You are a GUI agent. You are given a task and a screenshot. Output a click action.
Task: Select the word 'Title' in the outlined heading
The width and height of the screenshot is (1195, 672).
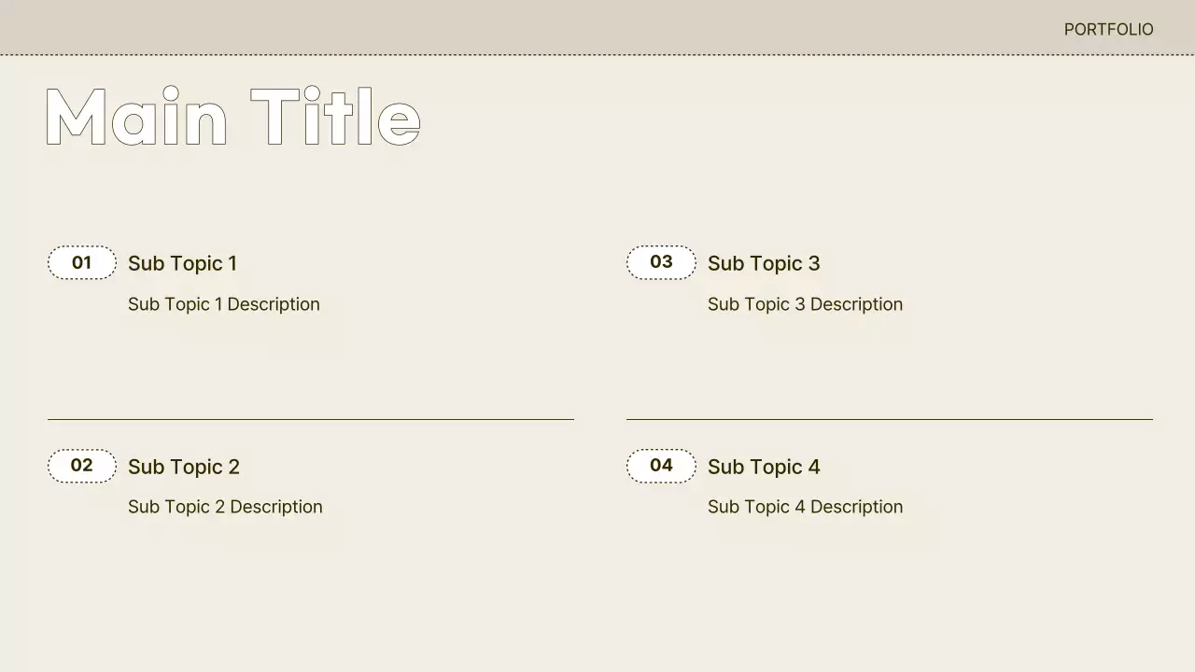(x=336, y=119)
